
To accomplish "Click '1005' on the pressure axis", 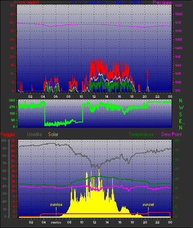I will point(179,39).
